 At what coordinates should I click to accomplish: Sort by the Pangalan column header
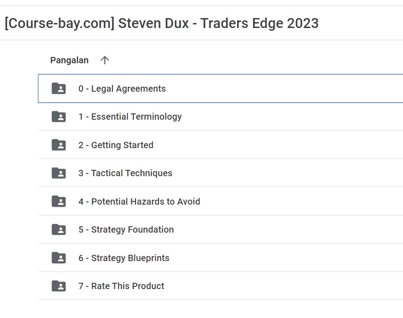(70, 60)
